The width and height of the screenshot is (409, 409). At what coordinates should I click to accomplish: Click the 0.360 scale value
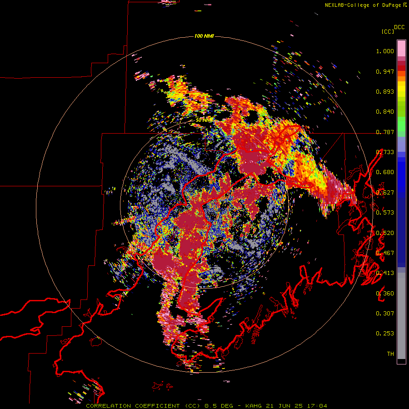click(x=385, y=294)
